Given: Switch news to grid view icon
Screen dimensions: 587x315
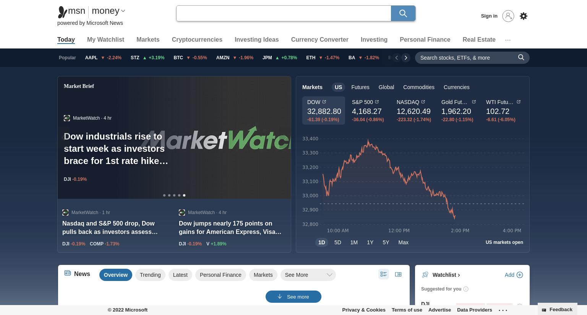Looking at the screenshot, I should coord(398,274).
